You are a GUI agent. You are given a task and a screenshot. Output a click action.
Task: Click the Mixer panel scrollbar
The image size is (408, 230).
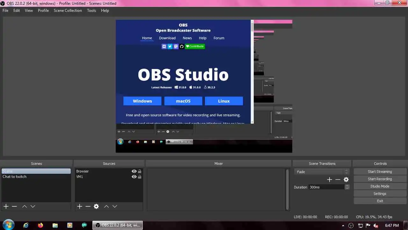tap(288, 189)
